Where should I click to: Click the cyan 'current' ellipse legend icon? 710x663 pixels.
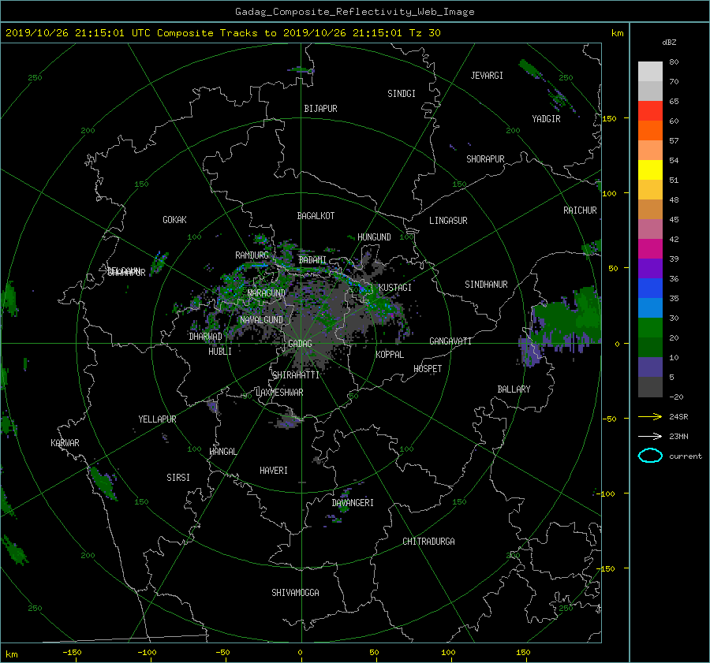650,456
